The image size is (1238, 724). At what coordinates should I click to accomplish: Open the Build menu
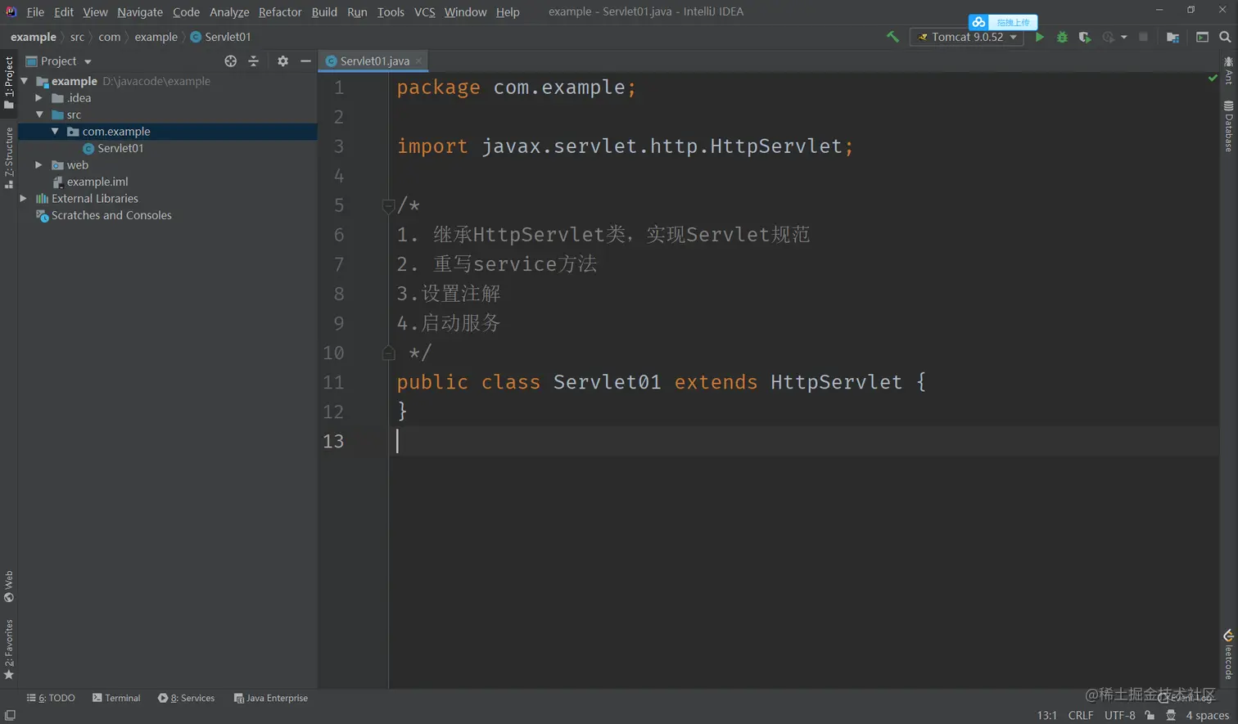324,12
